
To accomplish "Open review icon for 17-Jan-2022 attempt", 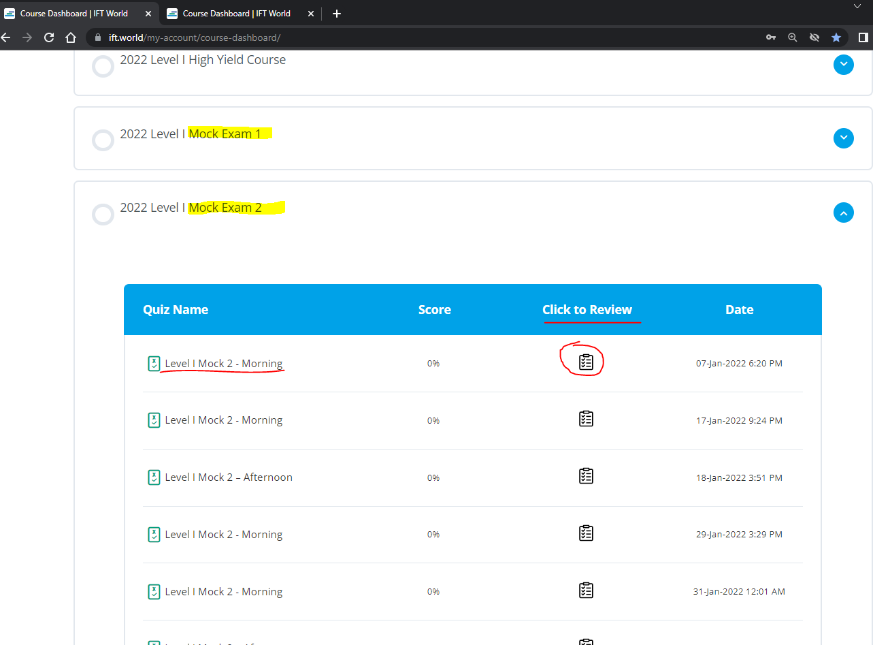I will click(x=586, y=419).
